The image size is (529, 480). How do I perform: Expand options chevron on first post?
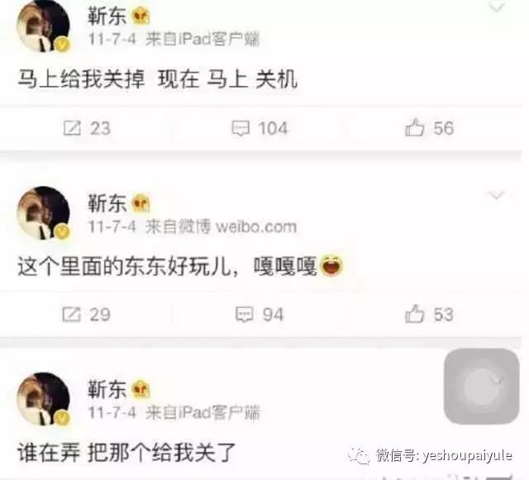tap(496, 7)
